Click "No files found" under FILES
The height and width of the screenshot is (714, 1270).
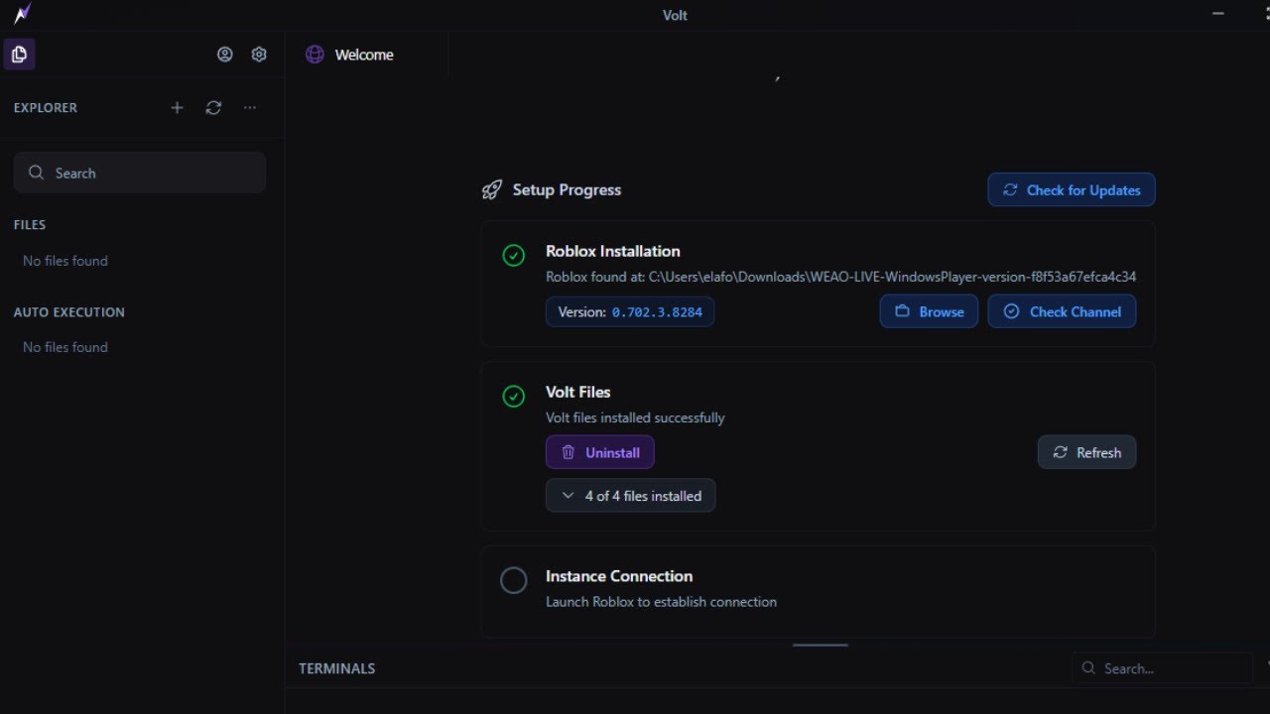coord(65,261)
